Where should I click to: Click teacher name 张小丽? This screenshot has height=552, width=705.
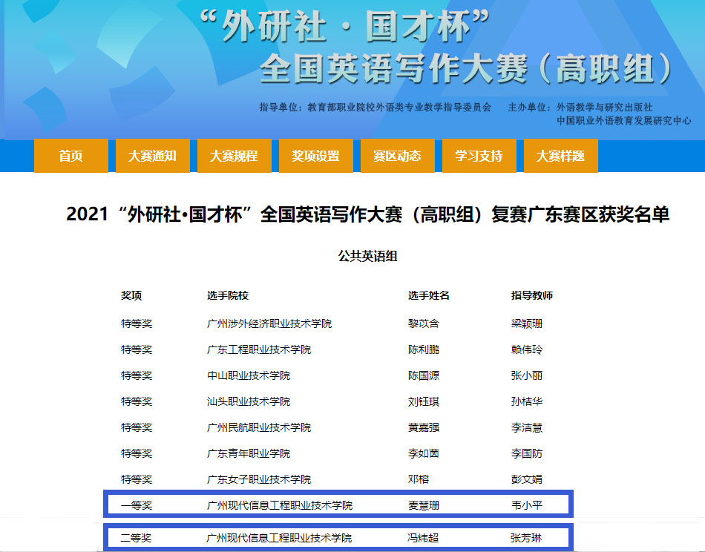point(526,376)
